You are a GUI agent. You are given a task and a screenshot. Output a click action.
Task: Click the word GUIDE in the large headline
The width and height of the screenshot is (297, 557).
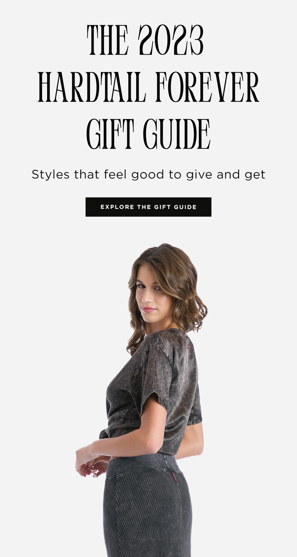(x=177, y=134)
